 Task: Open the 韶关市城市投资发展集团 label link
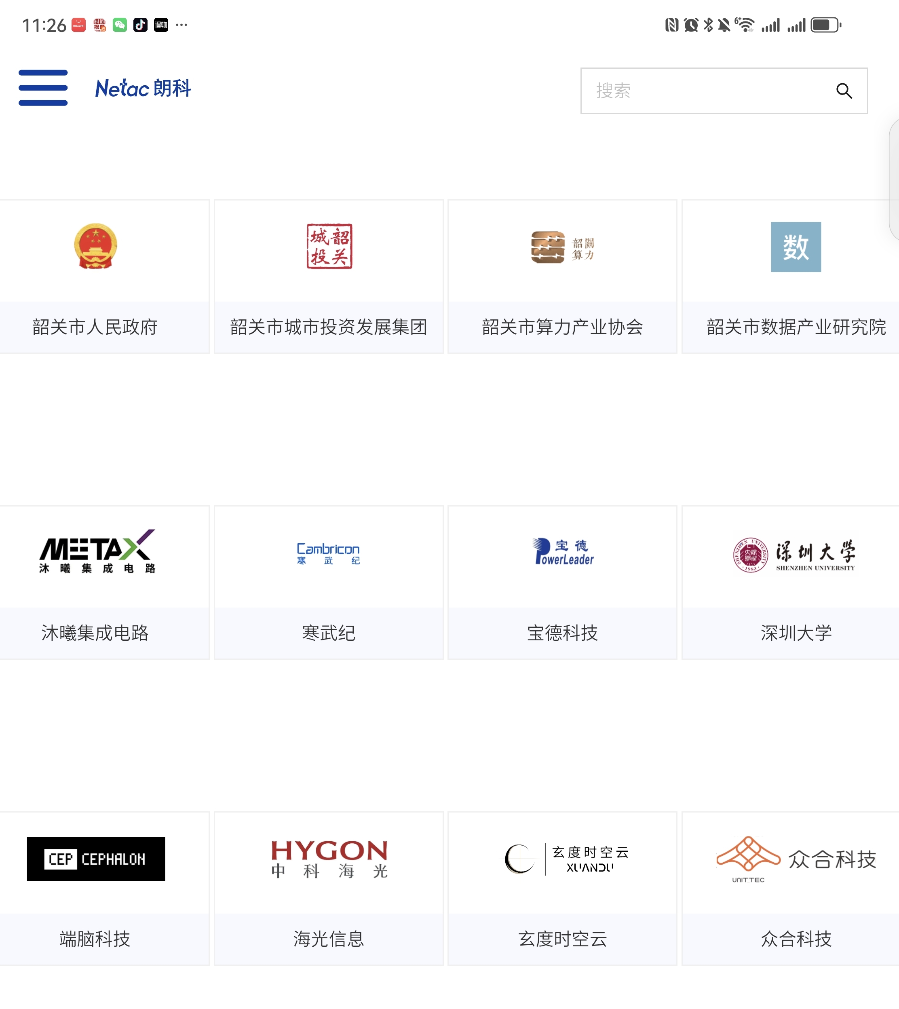(329, 327)
